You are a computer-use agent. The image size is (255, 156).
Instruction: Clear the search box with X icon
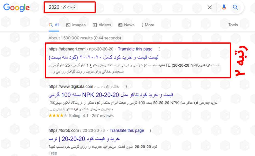[210, 7]
